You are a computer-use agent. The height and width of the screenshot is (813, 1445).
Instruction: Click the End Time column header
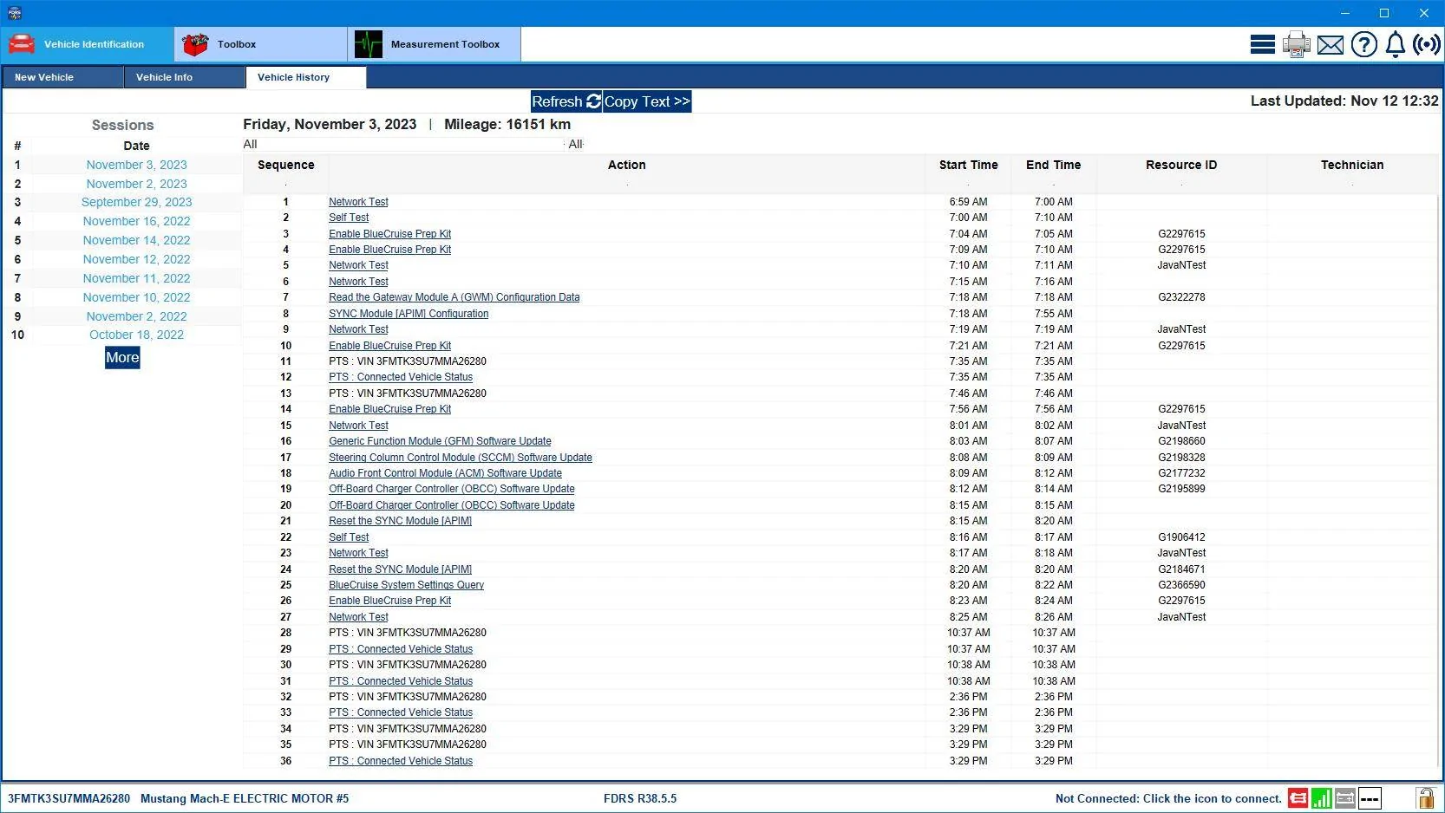click(x=1053, y=165)
